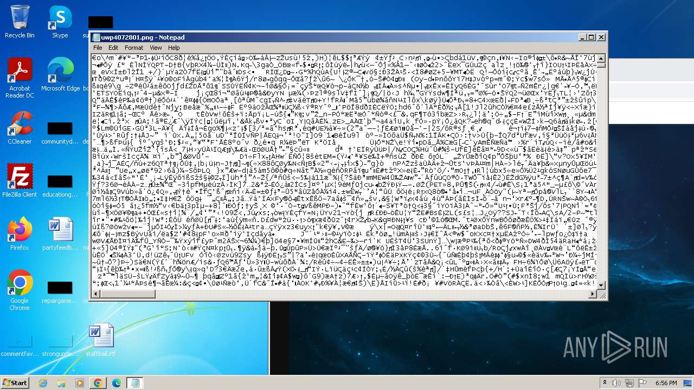Launch Internet Explorer from the taskbar
Screen dimensions: 694x390
coord(43,383)
